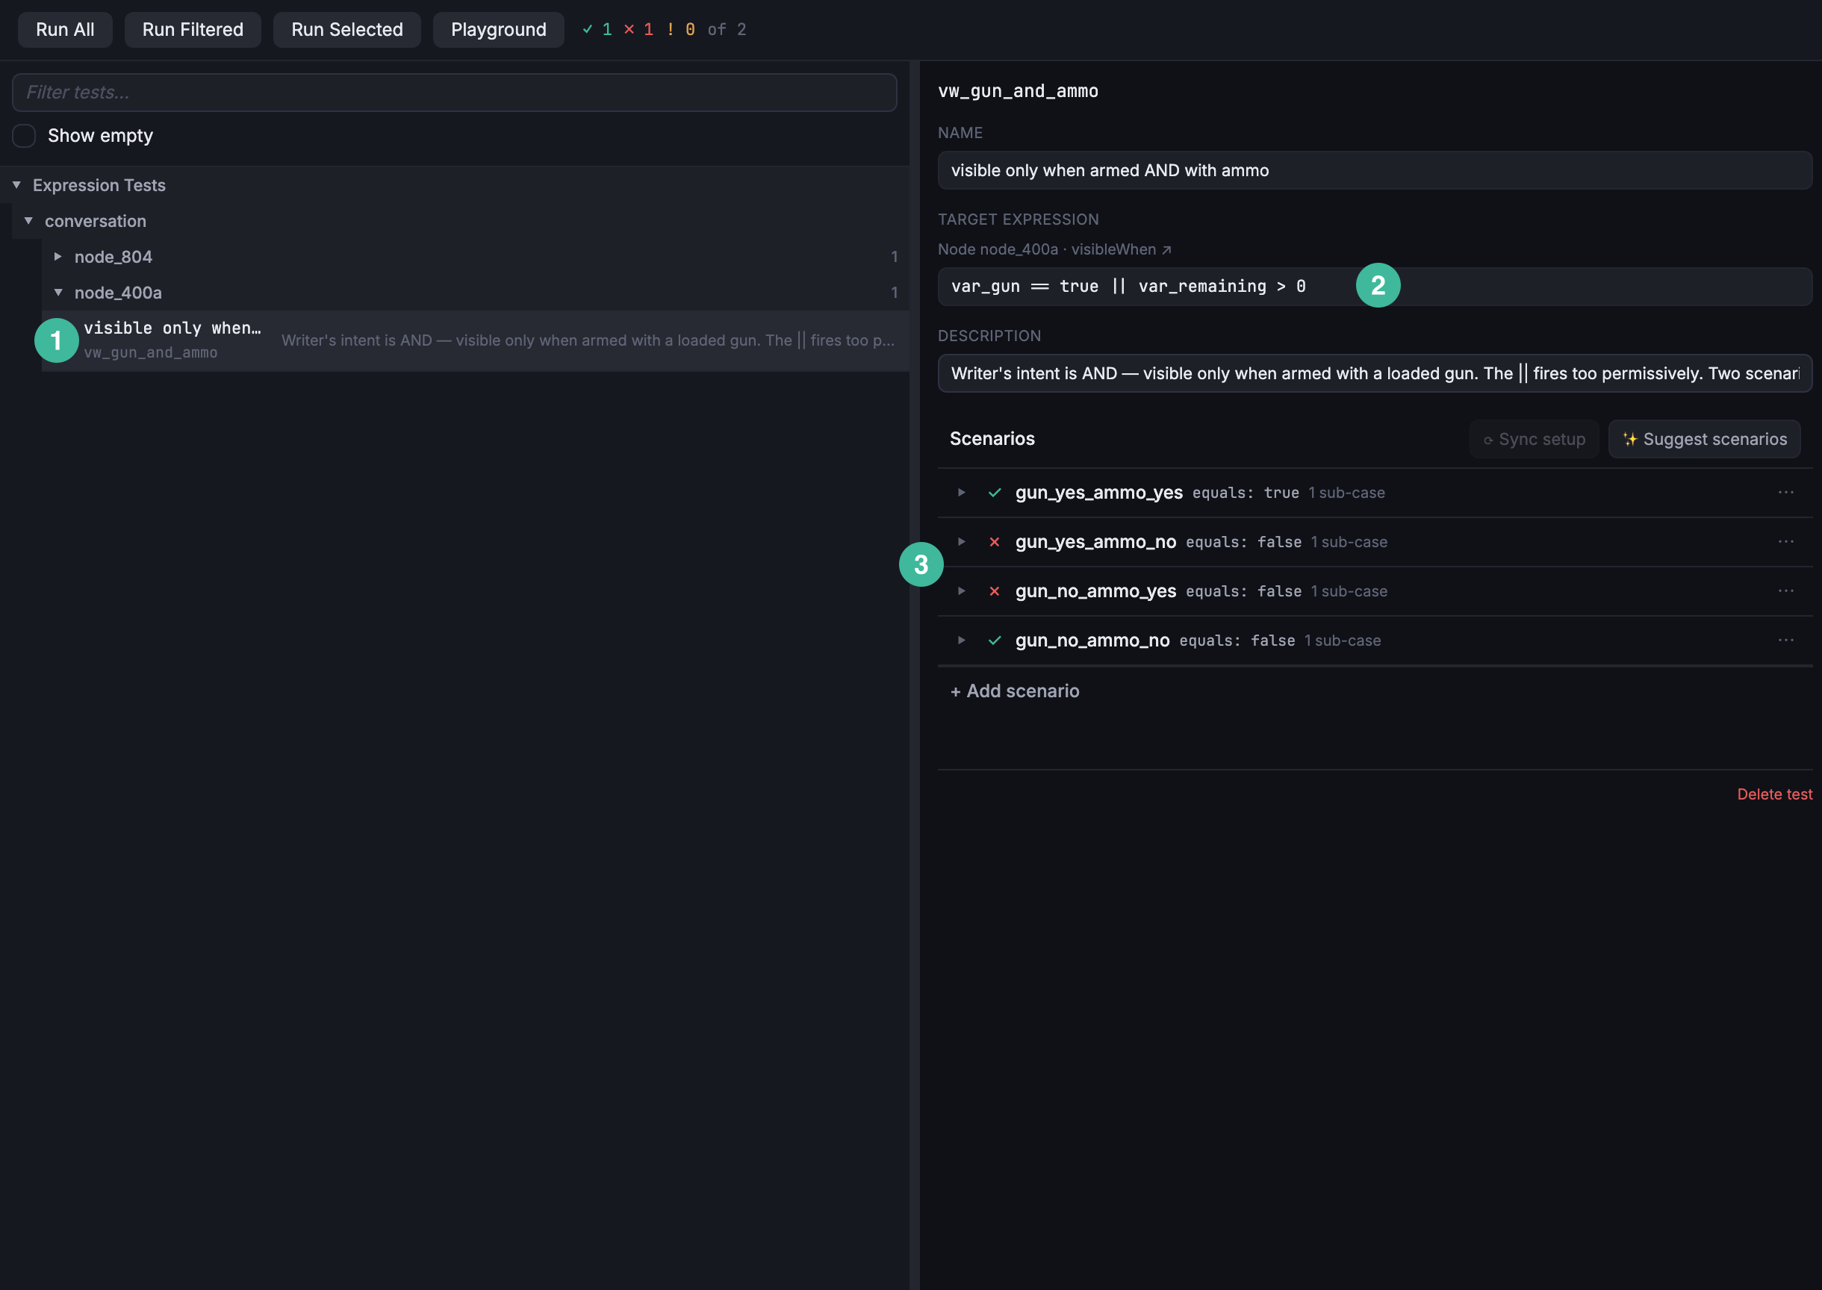Toggle the Show empty checkbox
This screenshot has height=1290, width=1822.
(24, 136)
